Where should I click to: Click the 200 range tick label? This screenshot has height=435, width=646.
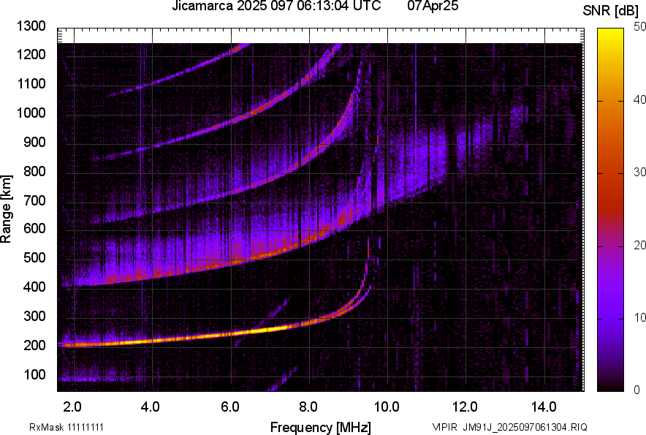tap(34, 345)
